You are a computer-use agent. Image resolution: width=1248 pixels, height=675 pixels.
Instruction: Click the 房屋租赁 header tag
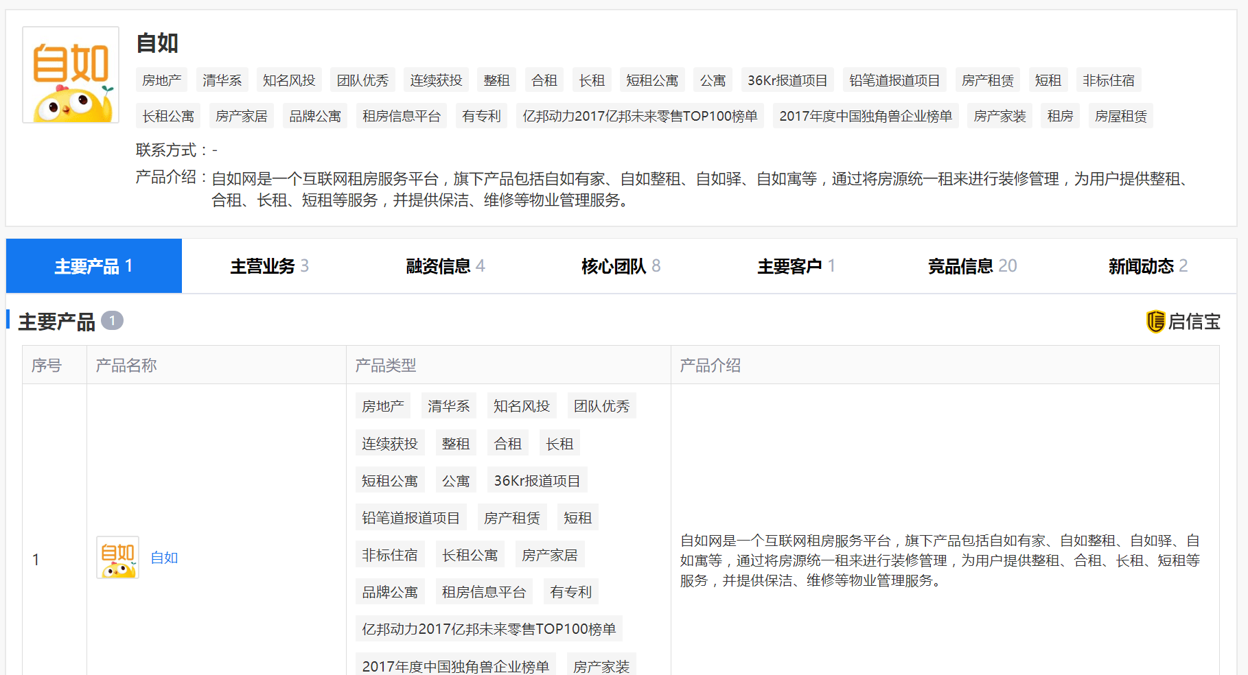[1121, 116]
